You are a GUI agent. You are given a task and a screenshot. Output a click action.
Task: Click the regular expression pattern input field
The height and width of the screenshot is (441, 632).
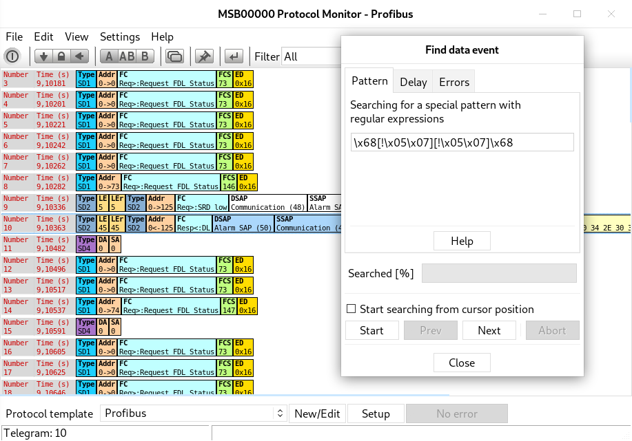click(x=462, y=142)
